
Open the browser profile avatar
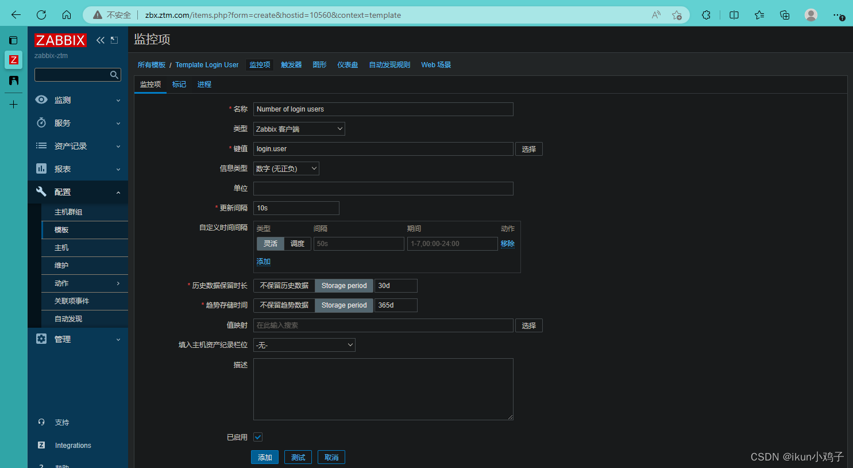[811, 15]
